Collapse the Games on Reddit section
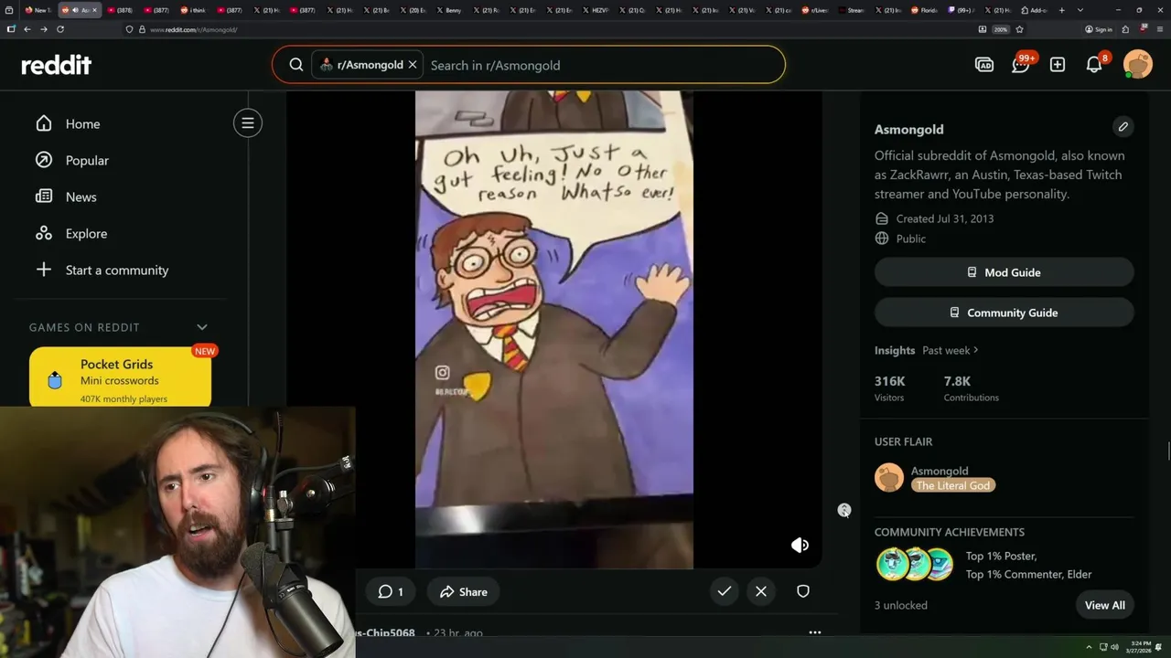Viewport: 1171px width, 658px height. point(202,327)
